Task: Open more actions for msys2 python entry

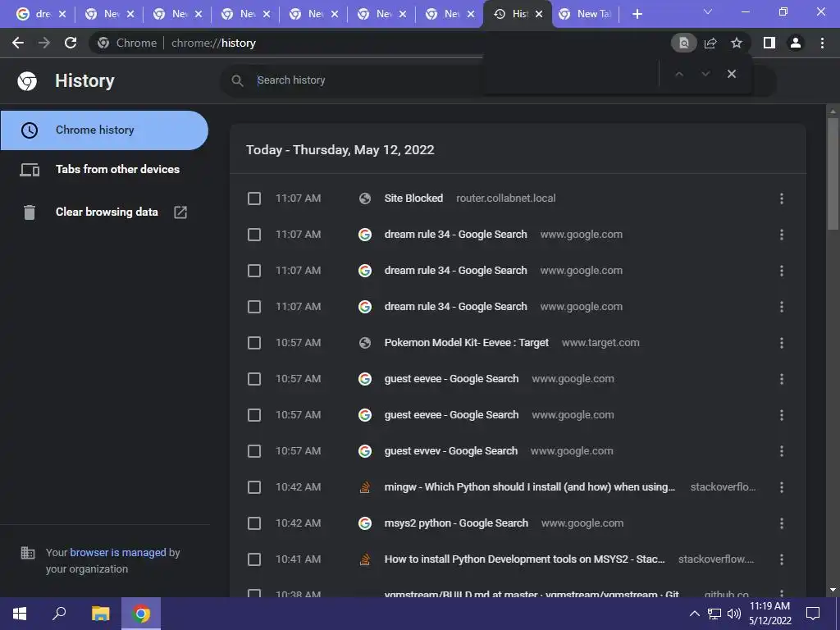Action: [x=782, y=523]
